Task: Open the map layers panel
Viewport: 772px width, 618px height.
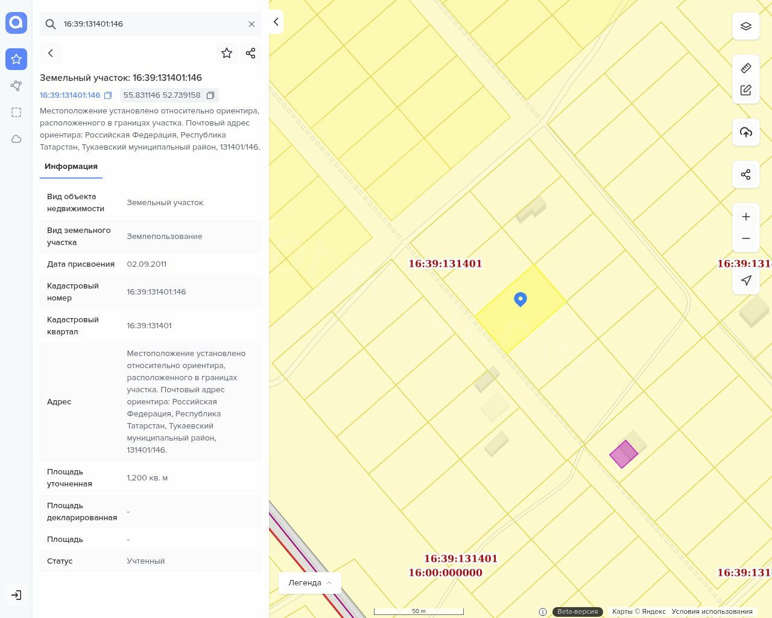Action: (x=746, y=26)
